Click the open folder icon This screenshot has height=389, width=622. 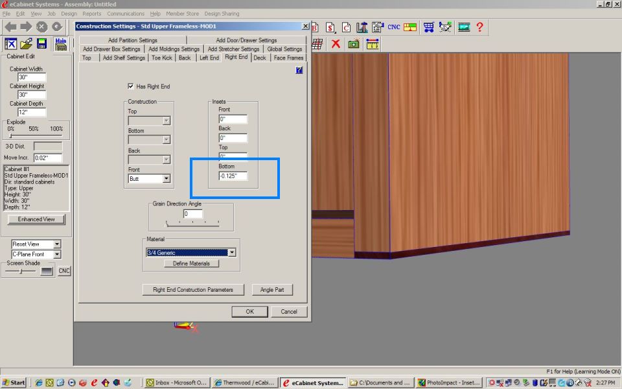[26, 43]
